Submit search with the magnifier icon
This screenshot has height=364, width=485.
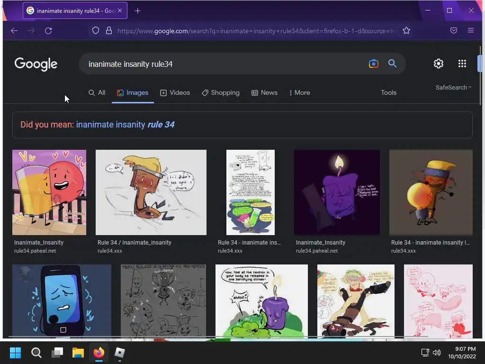[x=392, y=64]
